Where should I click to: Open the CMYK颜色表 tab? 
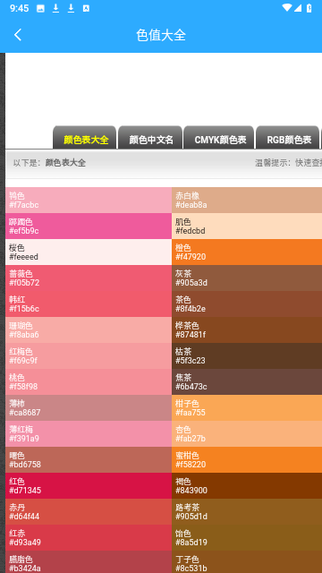[x=218, y=137]
